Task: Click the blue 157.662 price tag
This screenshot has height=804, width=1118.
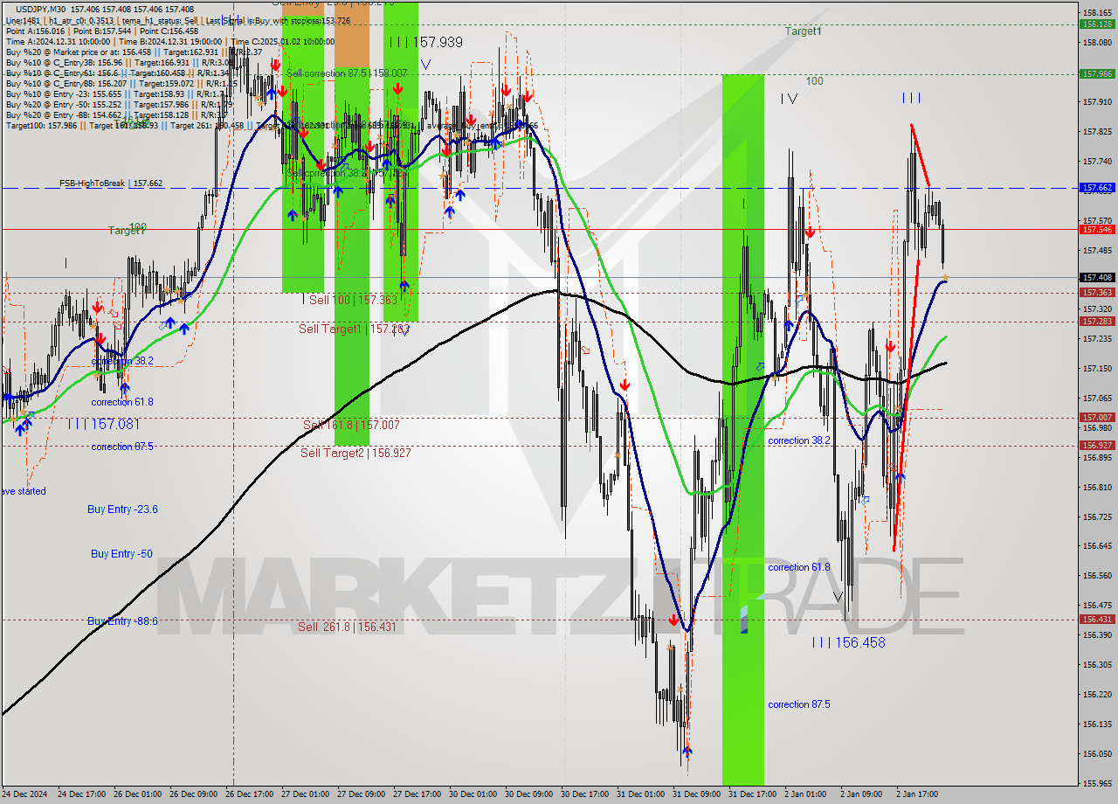Action: 1097,188
